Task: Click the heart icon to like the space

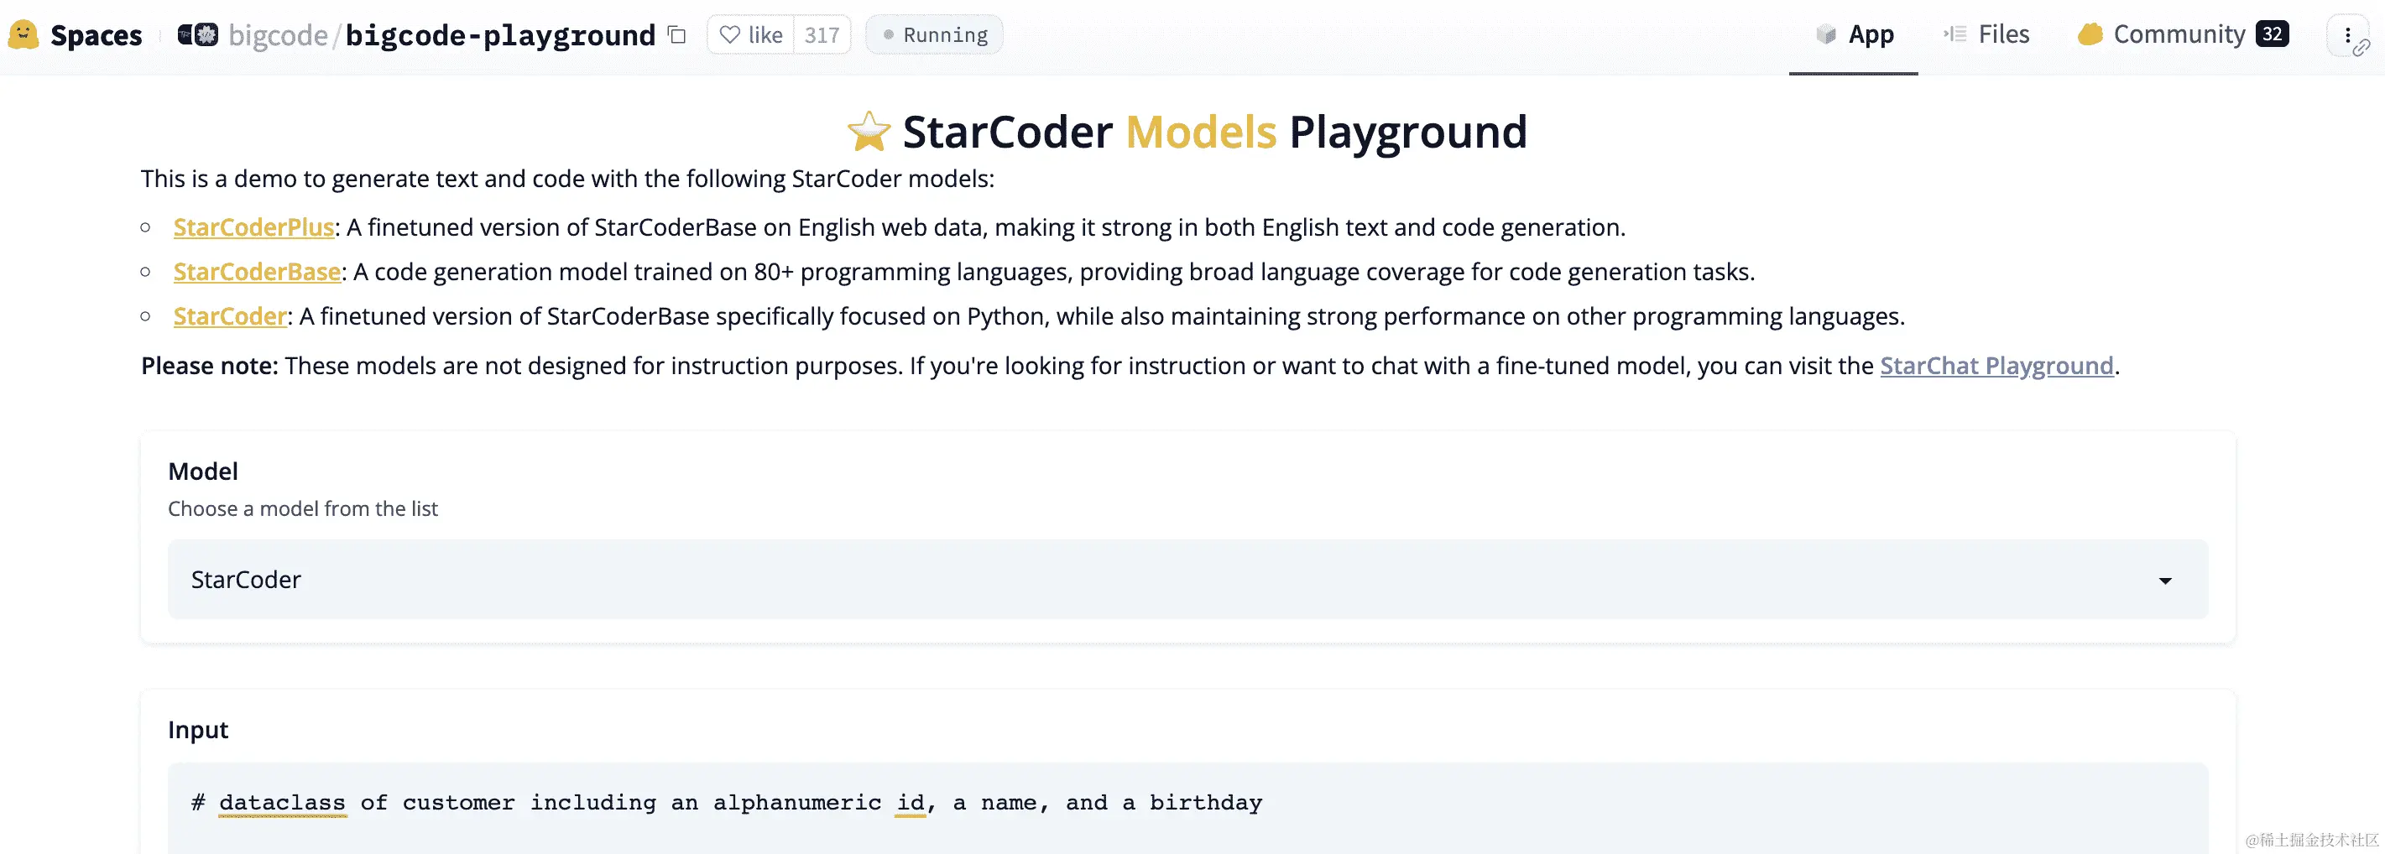Action: (x=730, y=34)
